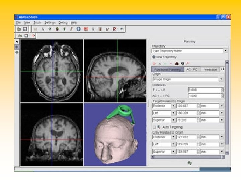This screenshot has height=181, width=241.
Task: Click the blue circular info icon in toolbar
Action: 78,29
